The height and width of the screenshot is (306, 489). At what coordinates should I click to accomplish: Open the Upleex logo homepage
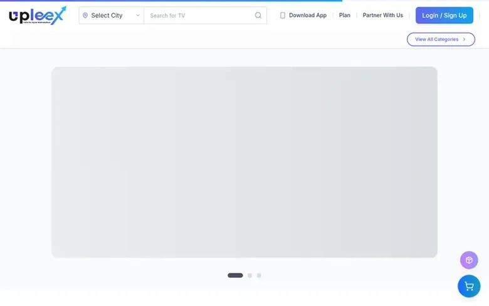coord(38,15)
